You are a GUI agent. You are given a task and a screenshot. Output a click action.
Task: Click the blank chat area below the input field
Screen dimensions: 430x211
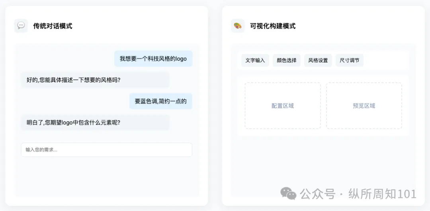pyautogui.click(x=107, y=176)
